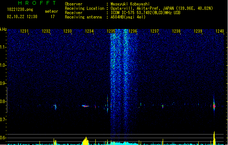The height and width of the screenshot is (145, 228).
Task: Click the kHz axis unit label
Action: tap(3, 29)
